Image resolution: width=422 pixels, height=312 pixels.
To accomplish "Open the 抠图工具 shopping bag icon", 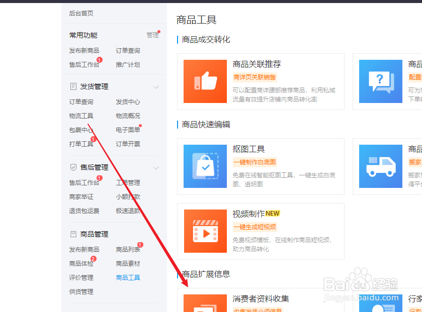I will (205, 166).
